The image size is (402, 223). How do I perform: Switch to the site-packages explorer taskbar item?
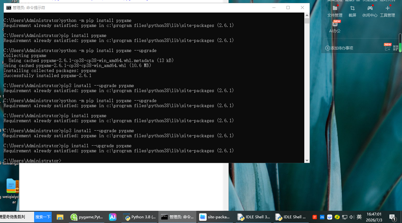point(215,217)
